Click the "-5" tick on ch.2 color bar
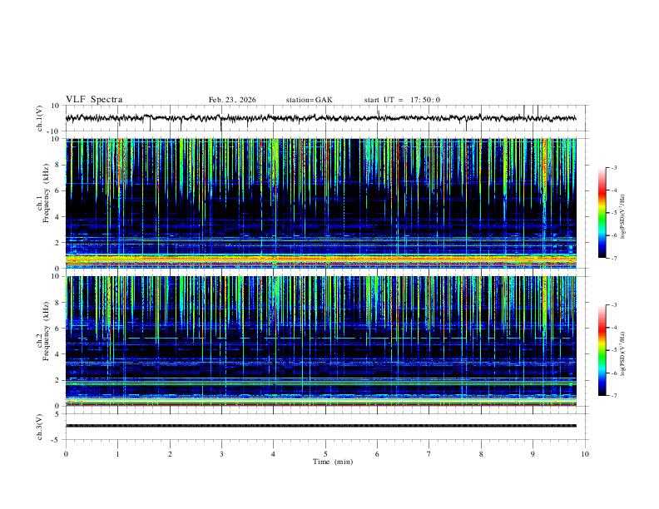Screen dimensions: 659x509 point(613,350)
